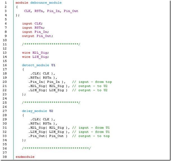Click the 'input RSTn;' declaration

coord(33,28)
